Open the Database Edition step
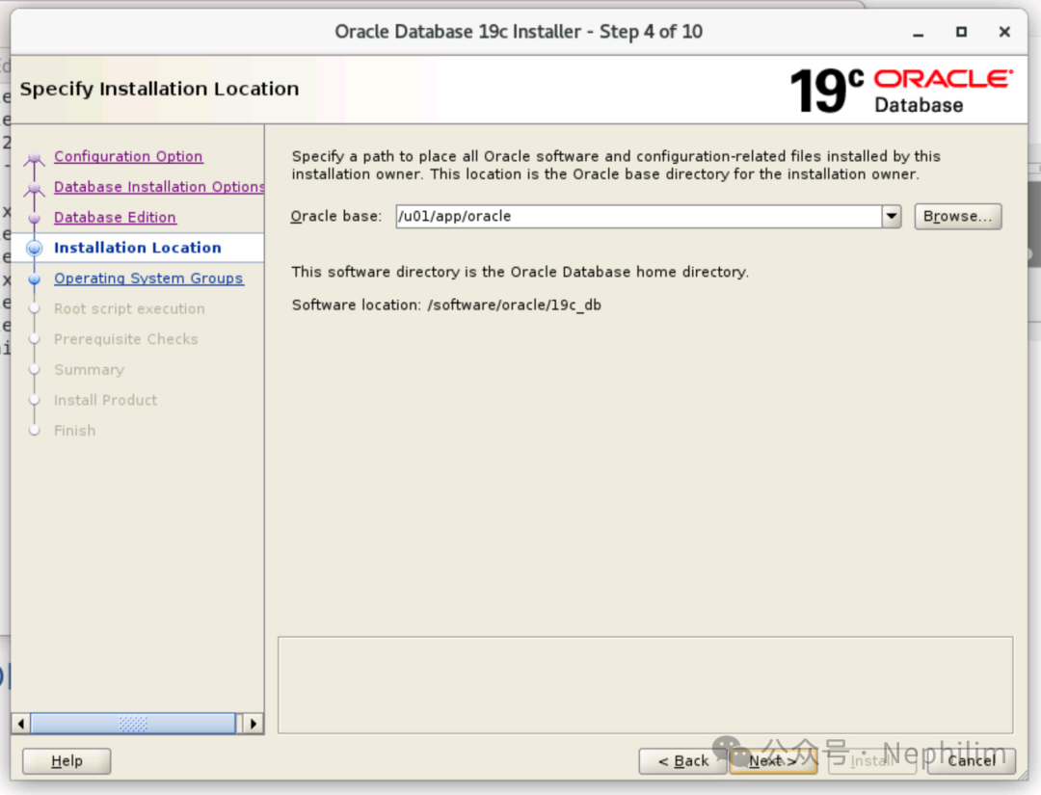1041x795 pixels. coord(115,217)
